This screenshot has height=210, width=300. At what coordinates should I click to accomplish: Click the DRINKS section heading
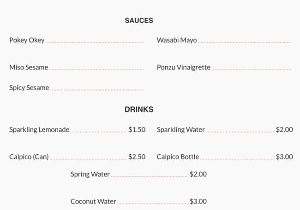pos(139,110)
